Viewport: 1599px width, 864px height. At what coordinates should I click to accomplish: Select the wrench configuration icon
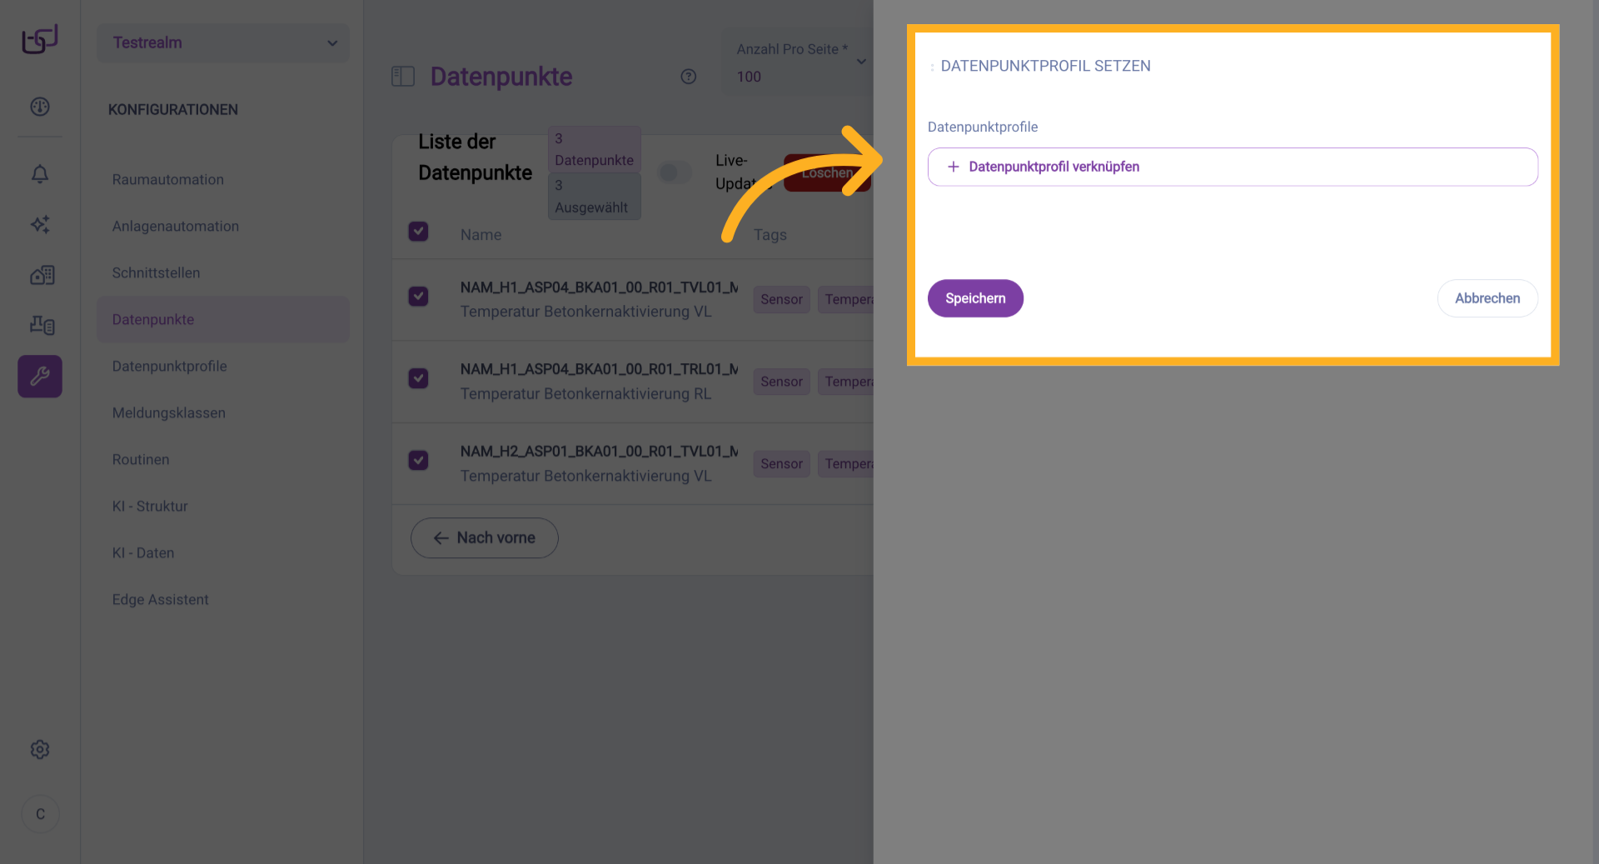coord(40,377)
